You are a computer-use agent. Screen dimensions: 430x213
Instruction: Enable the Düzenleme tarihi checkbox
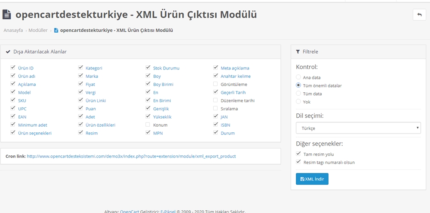tap(215, 100)
